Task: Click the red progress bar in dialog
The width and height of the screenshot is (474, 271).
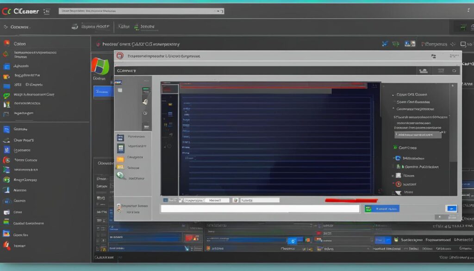Action: point(351,200)
